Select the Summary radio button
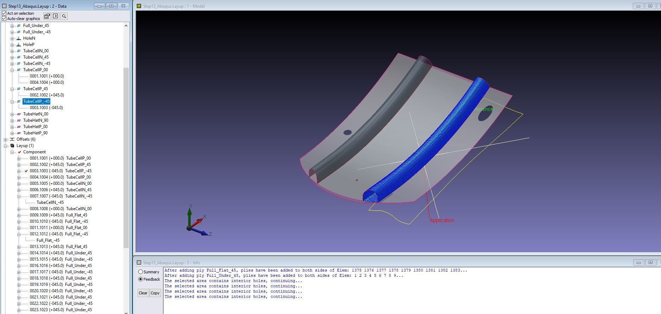 [x=141, y=272]
